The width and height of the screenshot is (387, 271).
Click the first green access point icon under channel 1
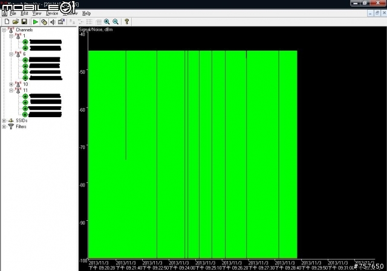click(x=25, y=42)
